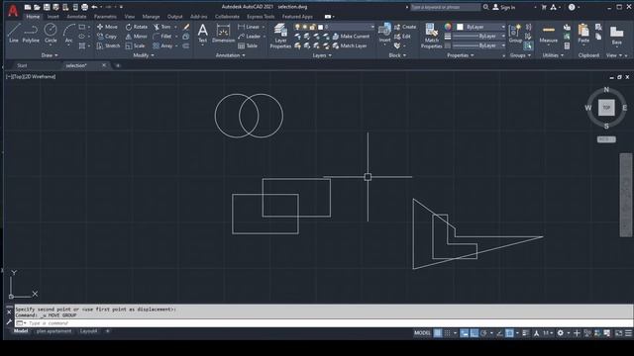Image resolution: width=634 pixels, height=356 pixels.
Task: Open the plan apartament layout tab
Action: click(x=53, y=331)
